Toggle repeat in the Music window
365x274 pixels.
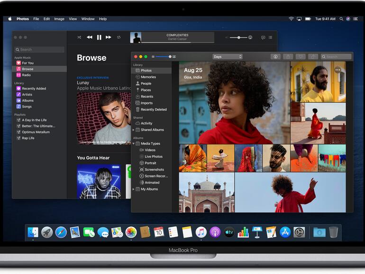(x=119, y=37)
